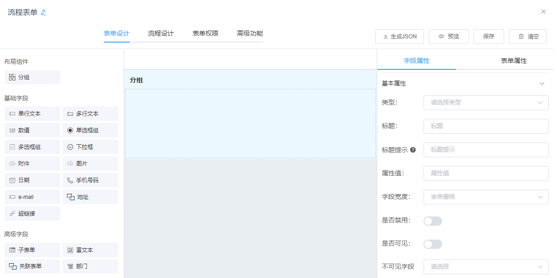Open the 字段宽度 dropdown
557x278 pixels.
tap(486, 197)
